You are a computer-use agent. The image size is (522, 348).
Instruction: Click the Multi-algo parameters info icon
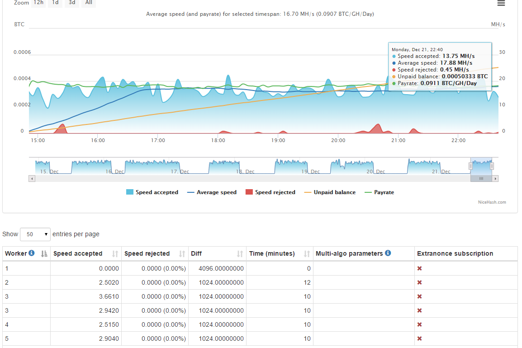(x=388, y=253)
